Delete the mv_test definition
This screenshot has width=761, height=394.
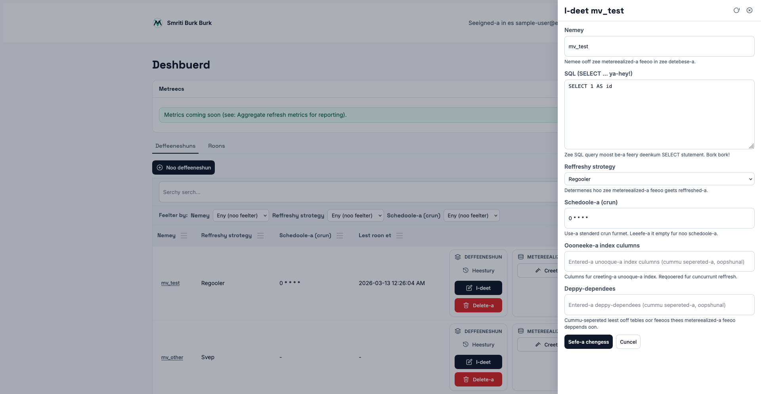tap(478, 305)
